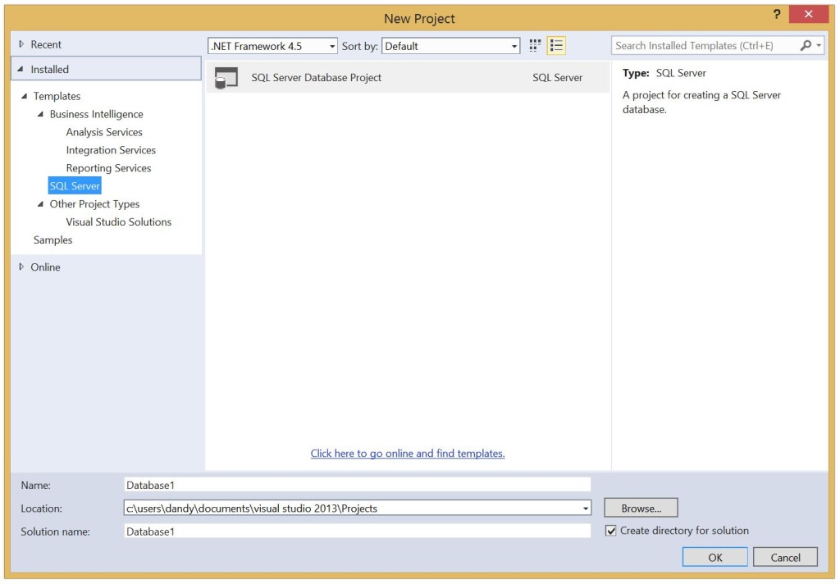This screenshot has width=840, height=584.
Task: Select Analysis Services template category
Action: pyautogui.click(x=104, y=132)
